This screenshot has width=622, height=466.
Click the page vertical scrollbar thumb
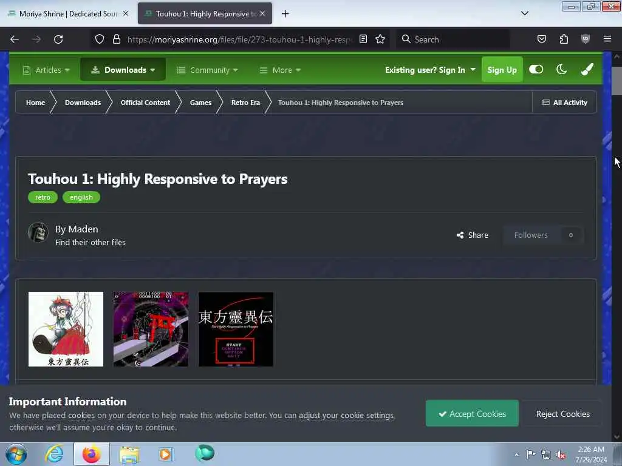[617, 81]
